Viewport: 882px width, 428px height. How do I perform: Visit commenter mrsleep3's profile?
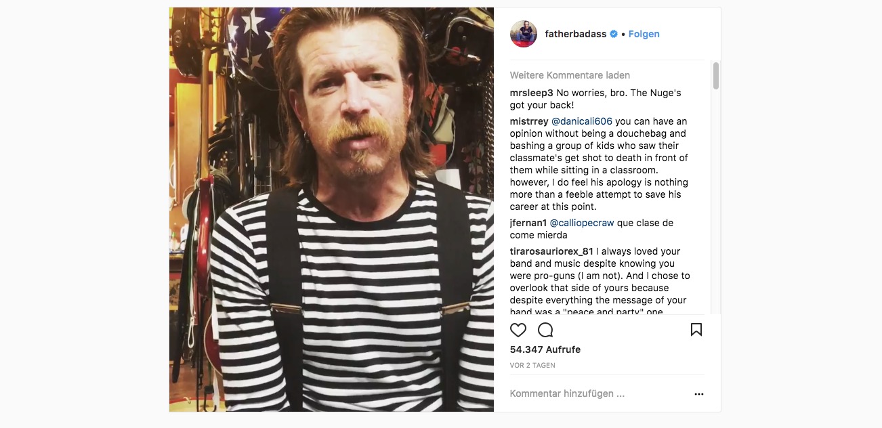[x=531, y=93]
